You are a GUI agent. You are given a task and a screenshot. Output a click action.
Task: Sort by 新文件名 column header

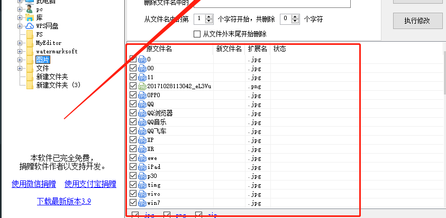point(229,49)
